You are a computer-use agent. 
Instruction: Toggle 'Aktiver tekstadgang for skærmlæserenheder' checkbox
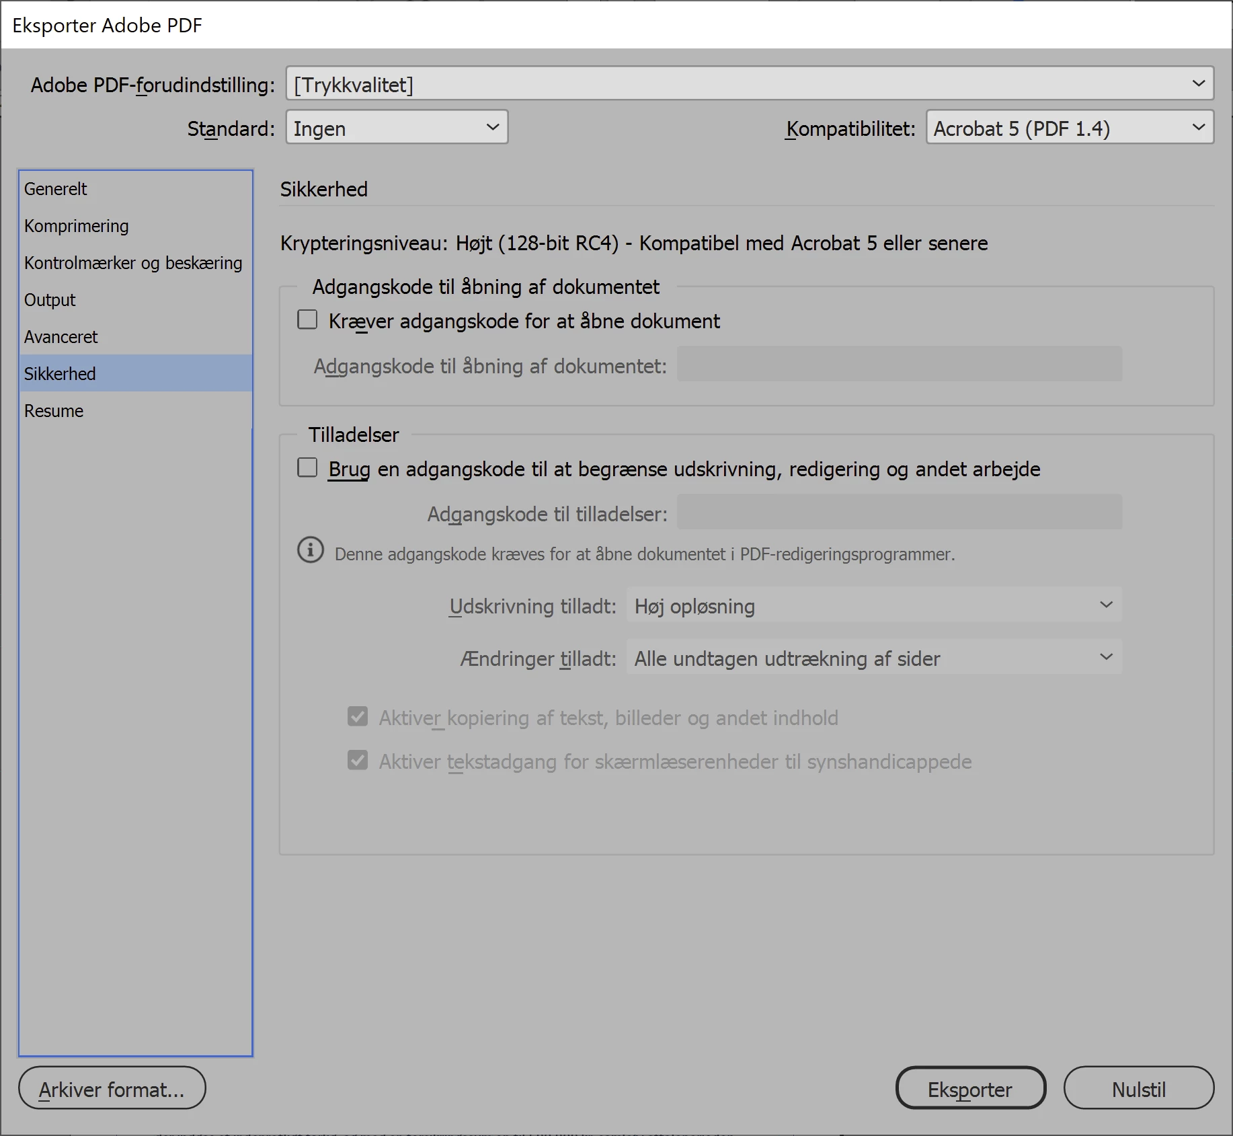point(358,760)
